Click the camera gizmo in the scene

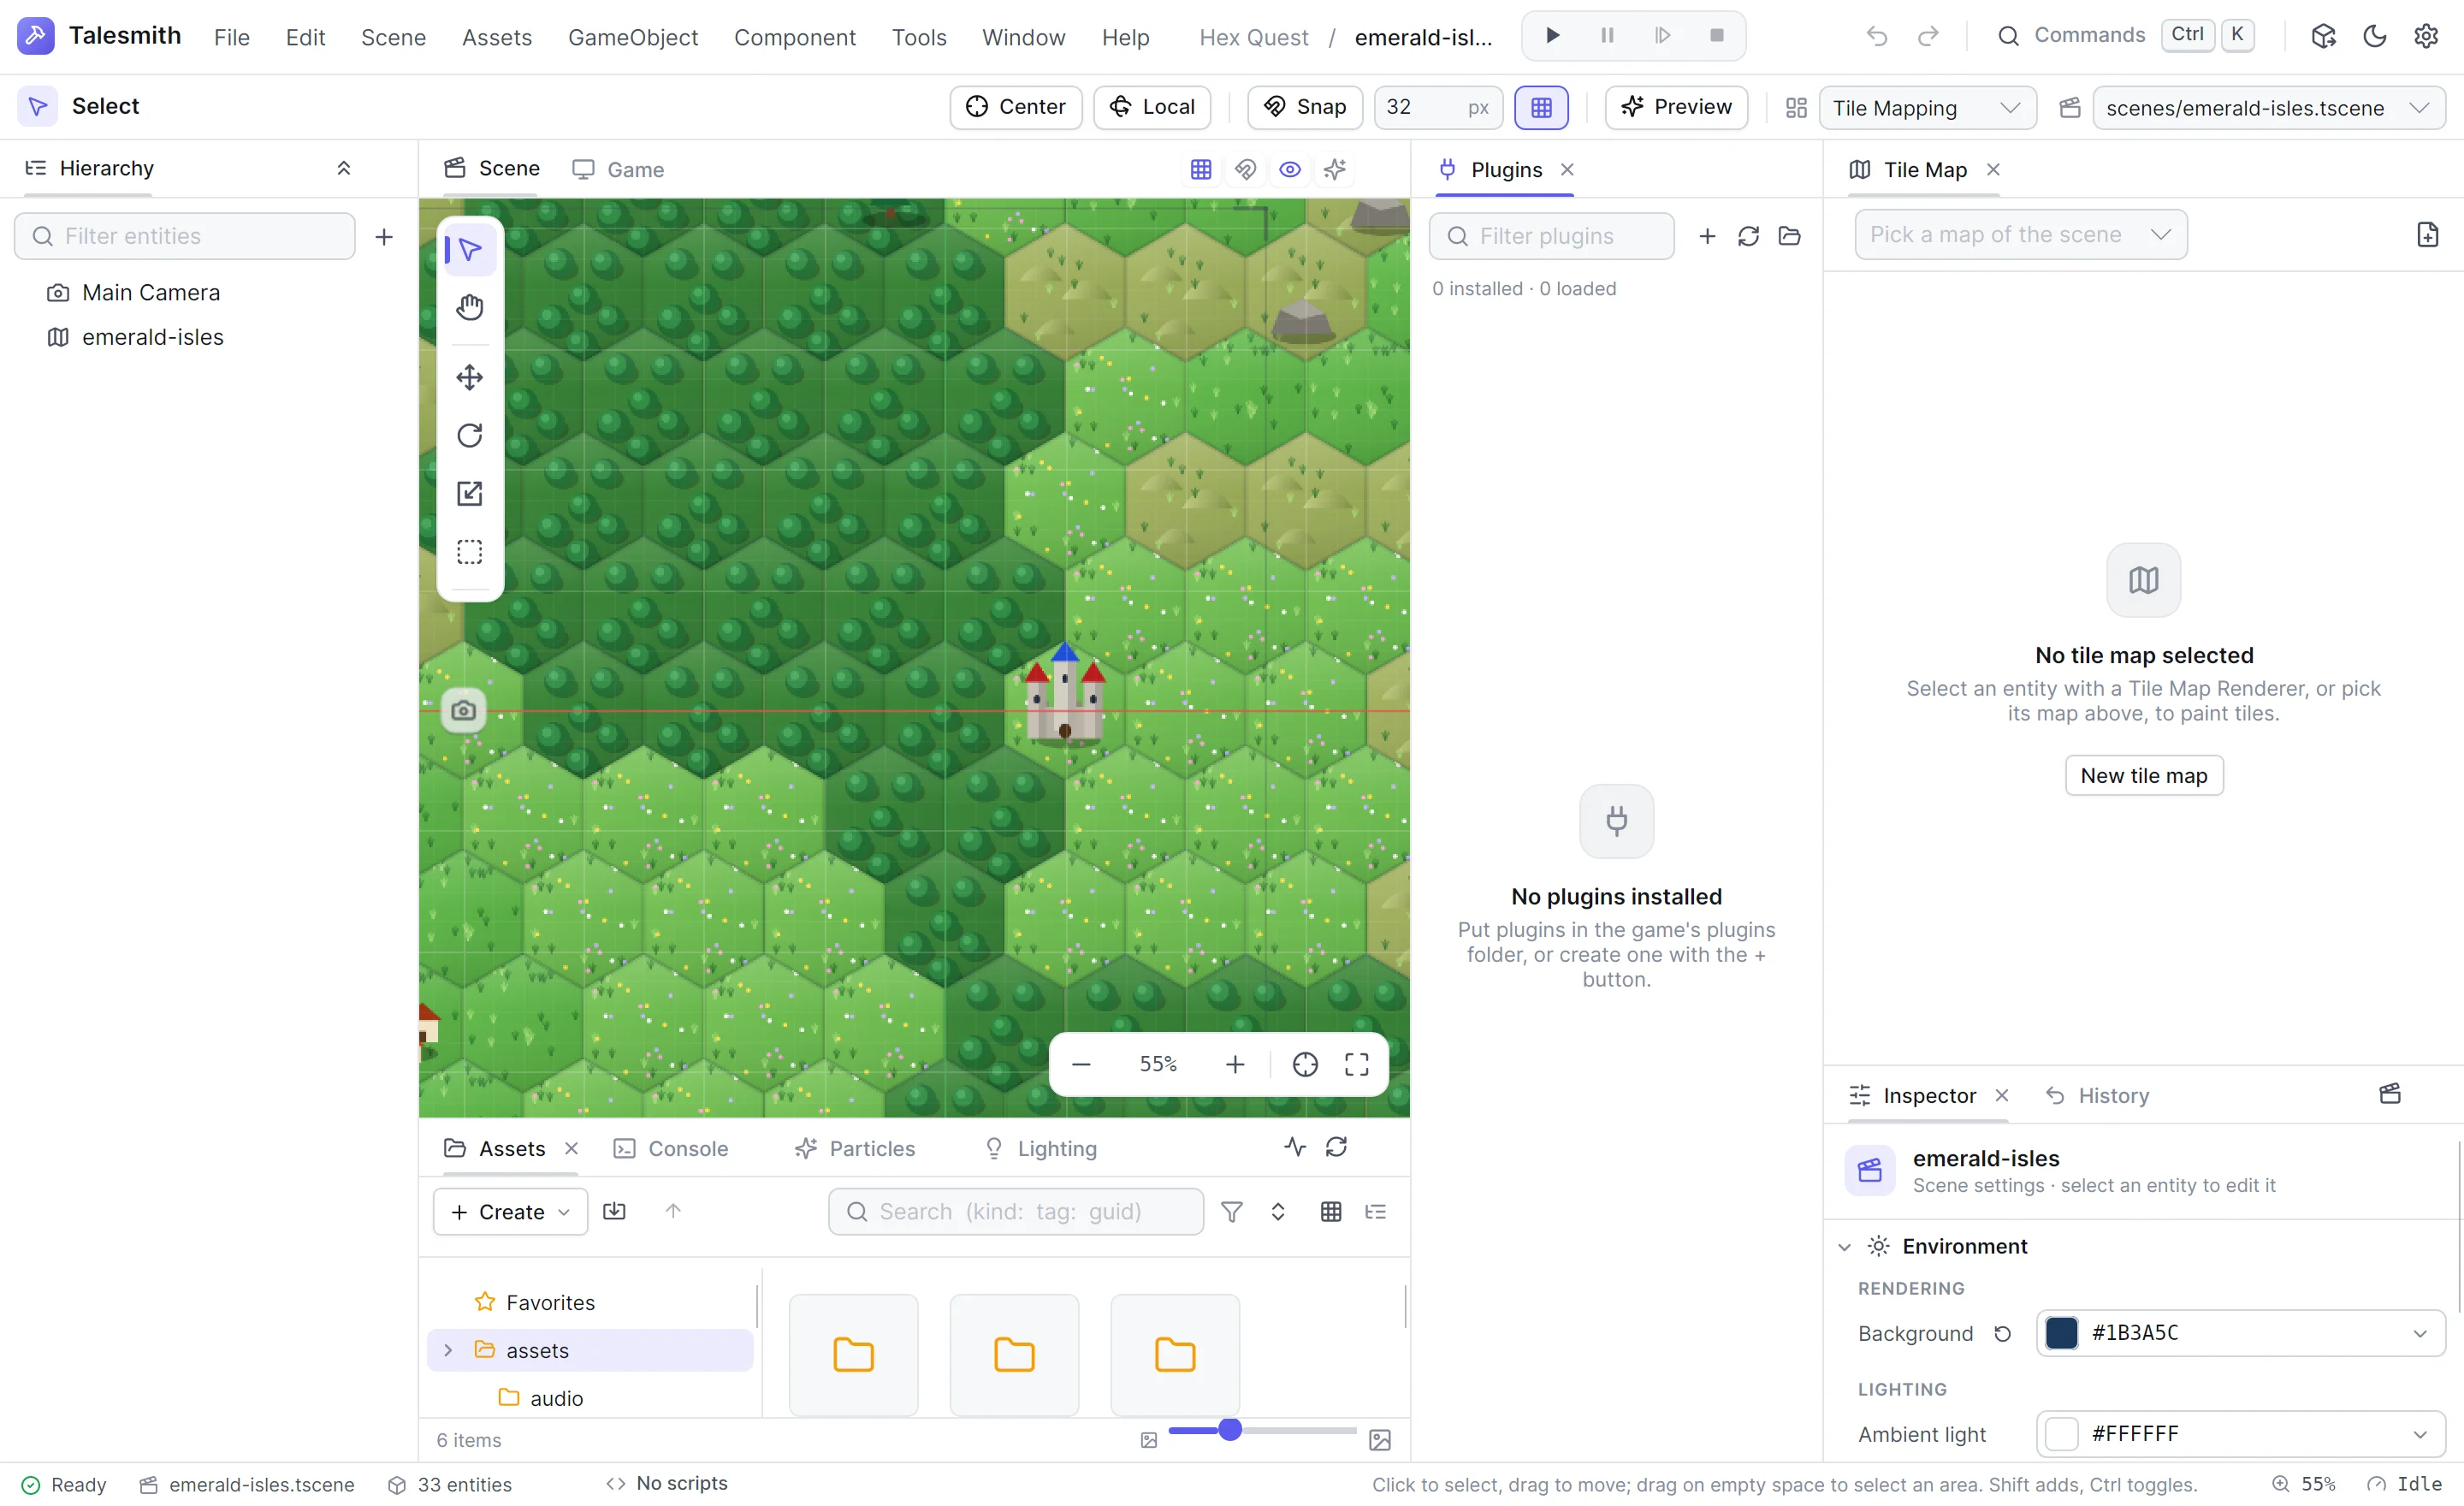(x=463, y=710)
